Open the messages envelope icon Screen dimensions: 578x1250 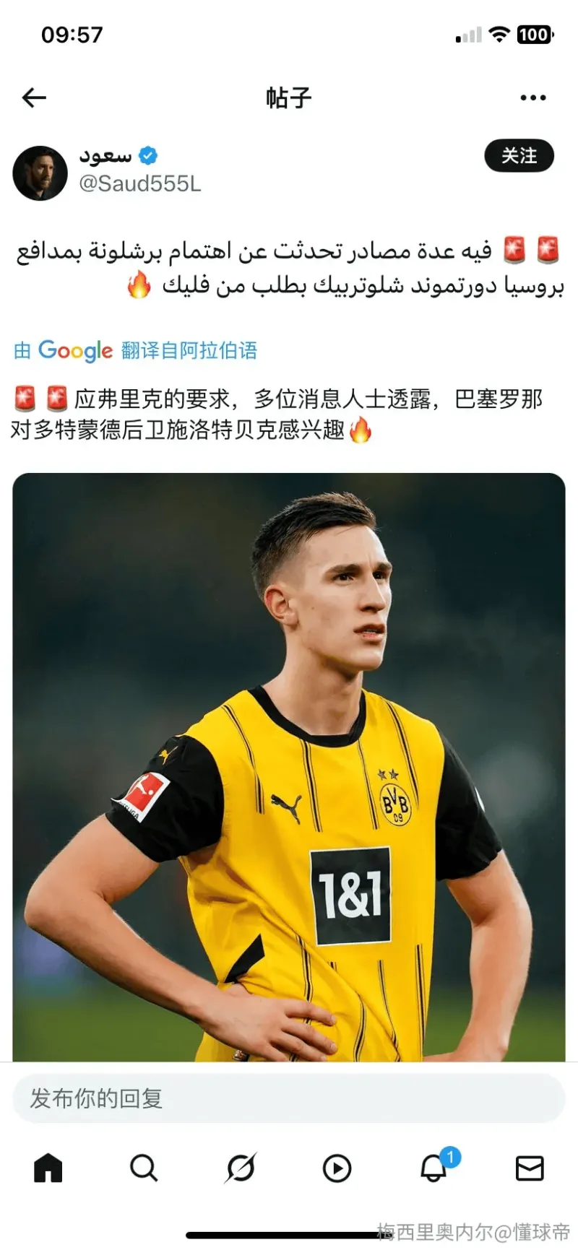[530, 1168]
